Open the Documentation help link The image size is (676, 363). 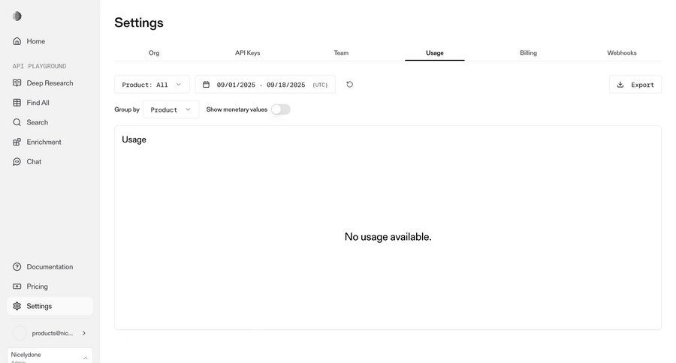point(50,267)
